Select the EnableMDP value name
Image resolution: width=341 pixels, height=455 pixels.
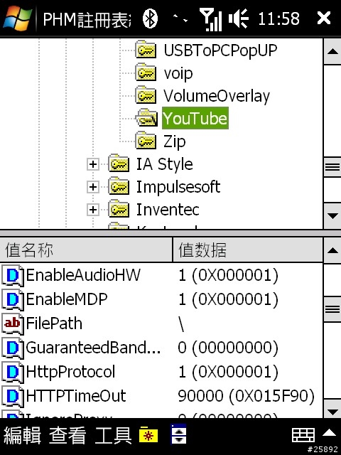point(67,299)
